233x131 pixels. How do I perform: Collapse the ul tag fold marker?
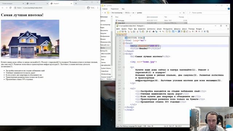[124, 88]
